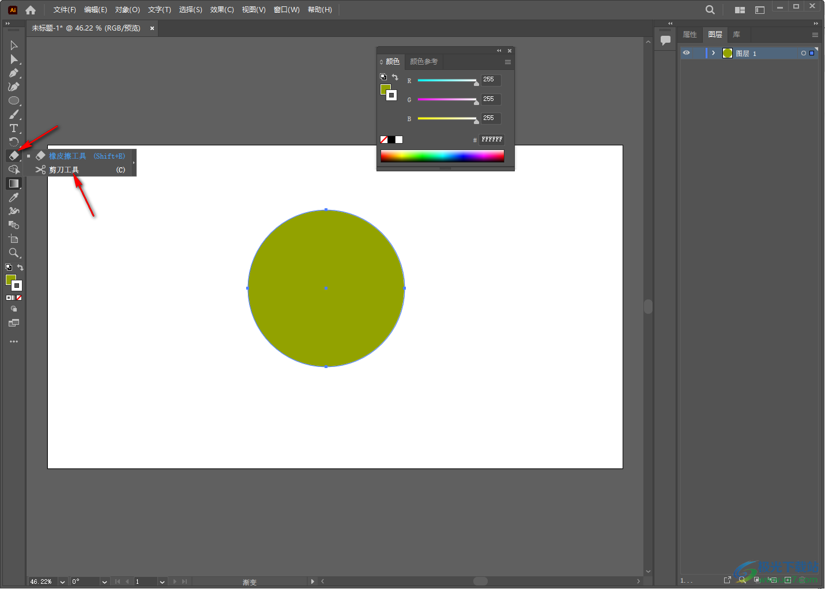This screenshot has height=589, width=825.
Task: Toggle lock column of 图层 1
Action: pyautogui.click(x=698, y=53)
